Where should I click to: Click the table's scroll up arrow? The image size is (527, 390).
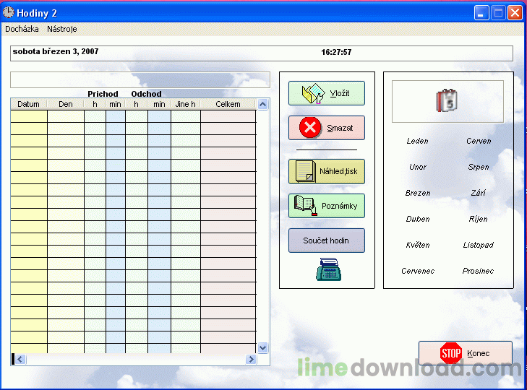pos(263,105)
